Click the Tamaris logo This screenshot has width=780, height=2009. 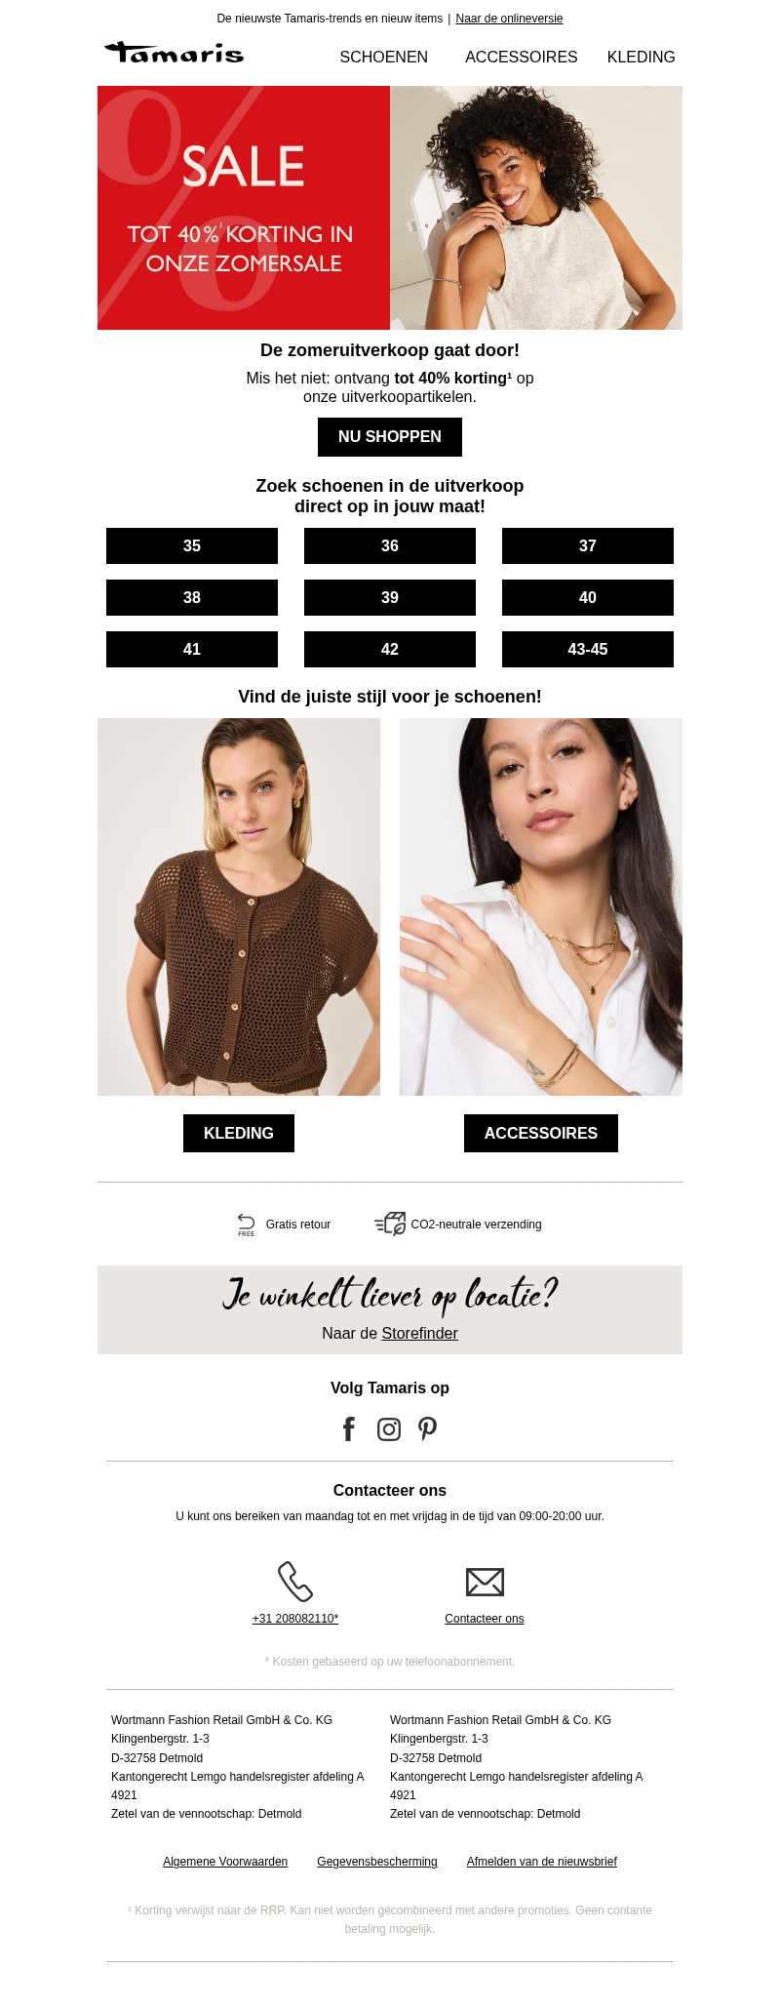pos(175,53)
